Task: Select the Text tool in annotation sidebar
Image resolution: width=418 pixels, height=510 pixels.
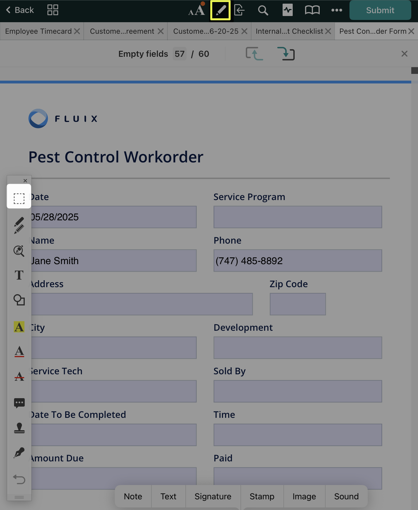Action: [19, 275]
